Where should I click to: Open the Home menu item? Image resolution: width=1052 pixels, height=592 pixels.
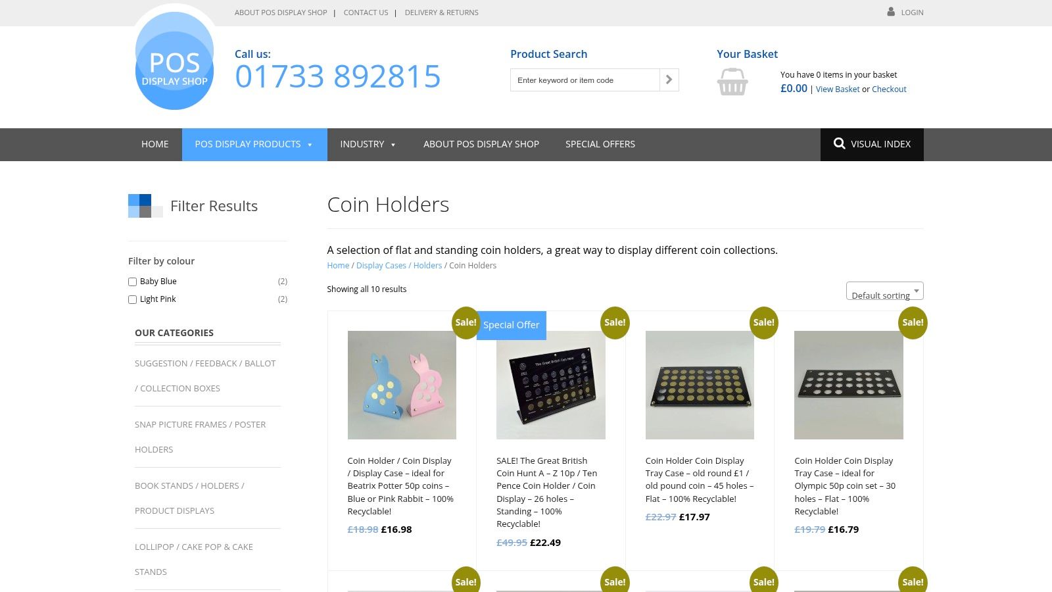point(155,144)
